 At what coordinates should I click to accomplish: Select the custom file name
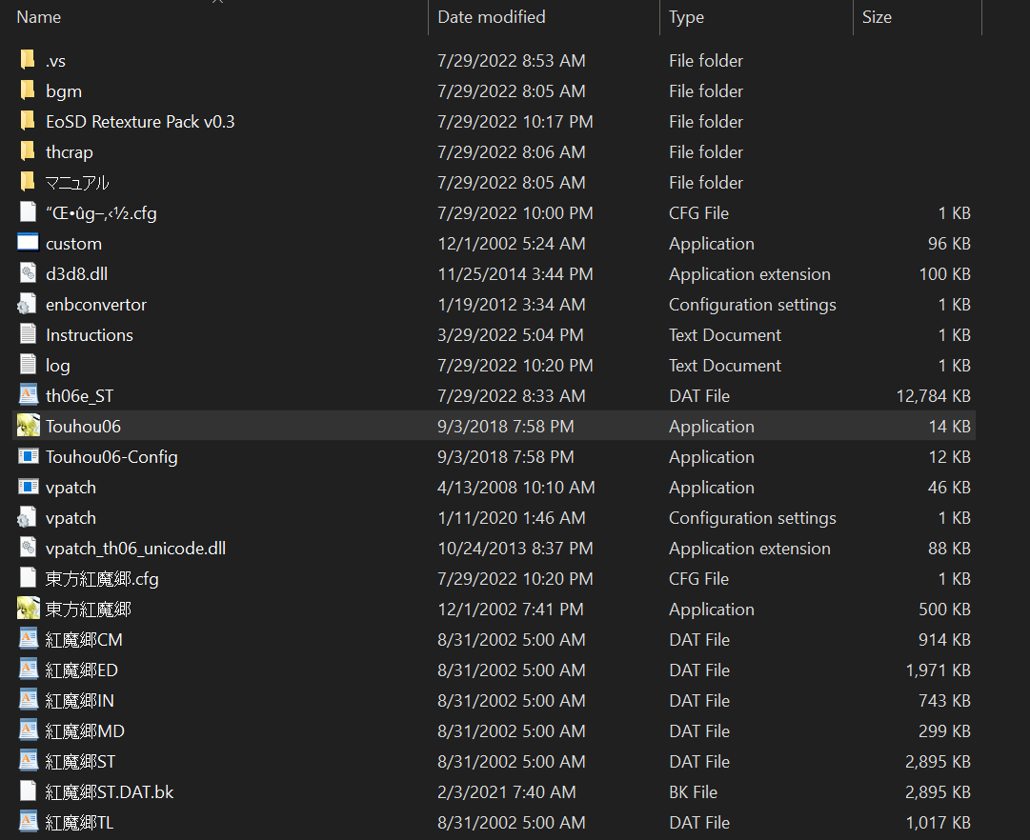click(73, 244)
